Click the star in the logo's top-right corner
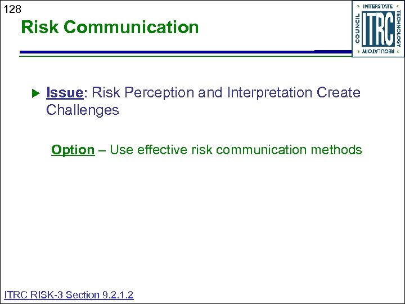405x304 pixels. (398, 6)
